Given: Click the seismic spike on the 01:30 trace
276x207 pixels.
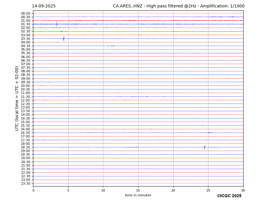Looking at the screenshot, I should [x=57, y=24].
